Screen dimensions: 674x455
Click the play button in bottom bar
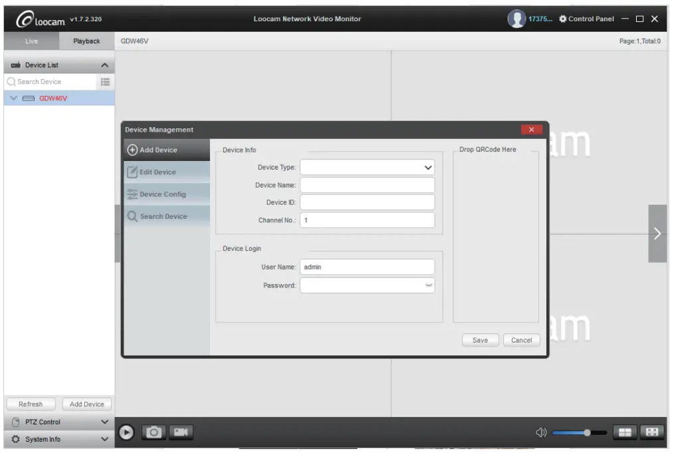coord(126,432)
